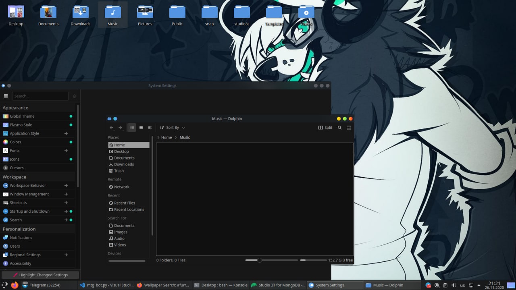Click the System Settings sidebar scrollbar
The image size is (516, 290).
click(x=78, y=146)
